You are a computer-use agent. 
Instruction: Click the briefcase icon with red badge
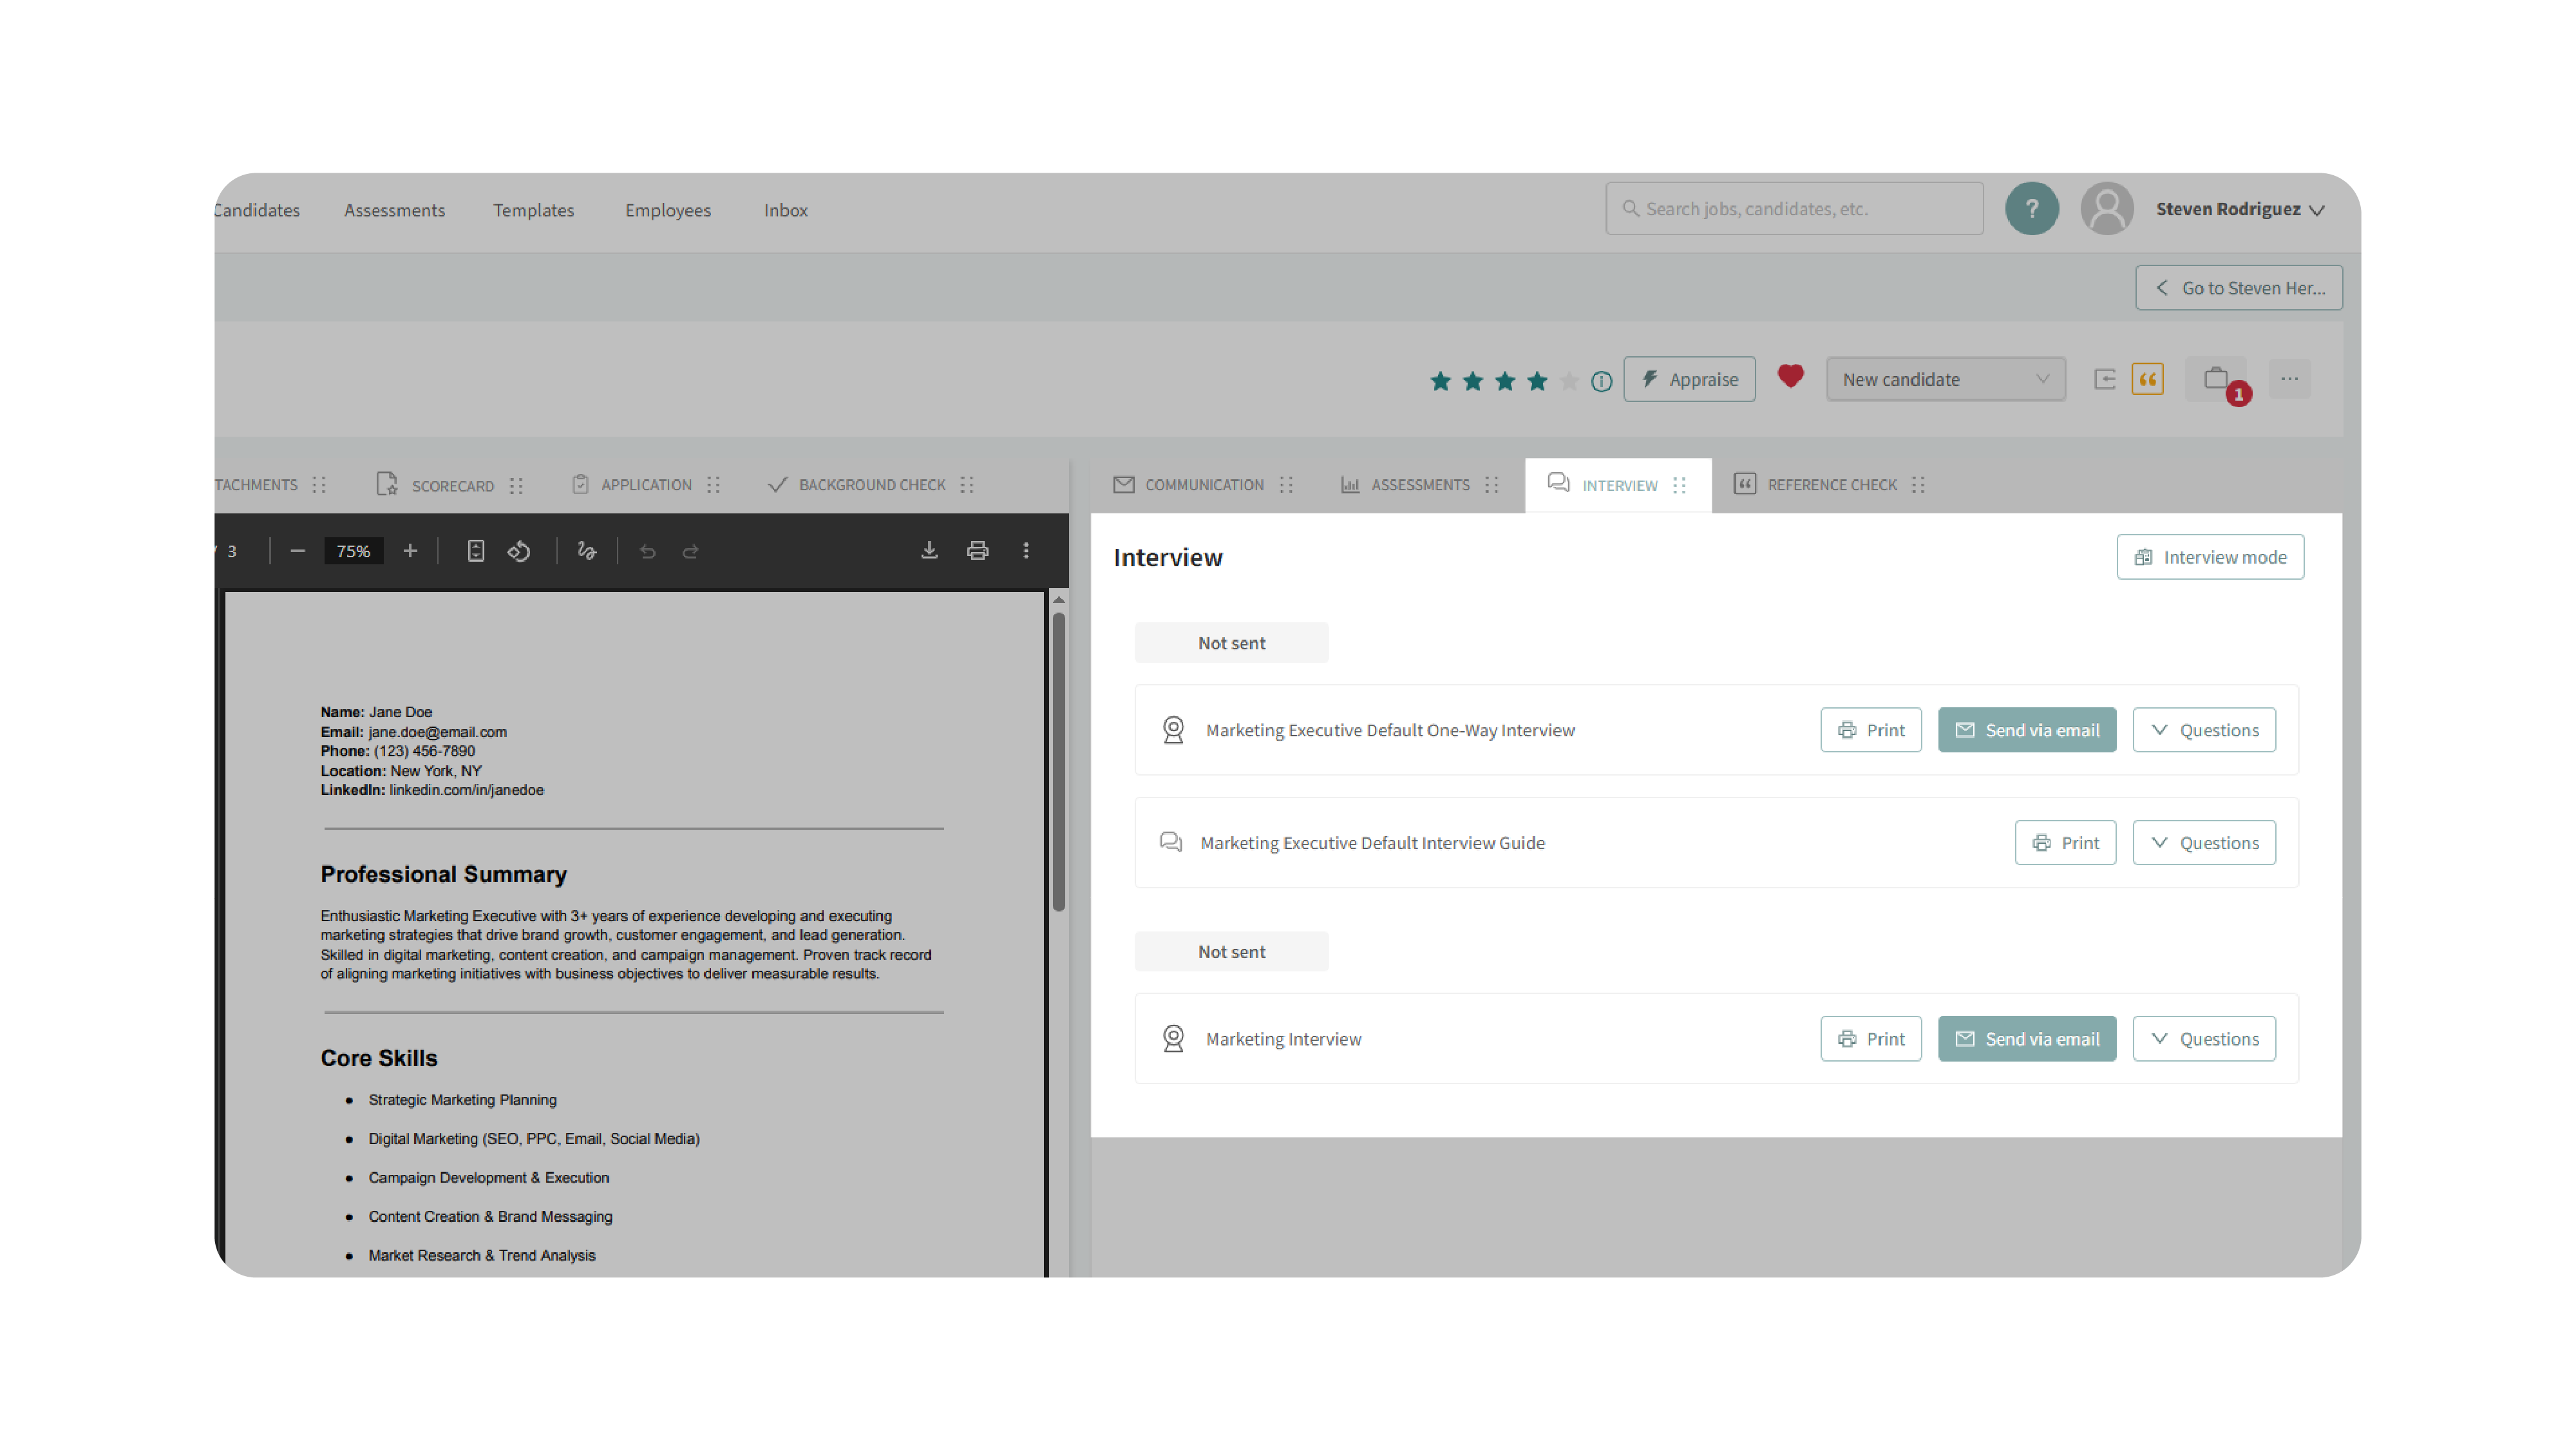2216,379
